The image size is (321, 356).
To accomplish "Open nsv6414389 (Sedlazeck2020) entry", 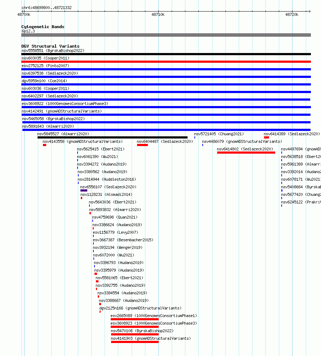I will (x=292, y=134).
